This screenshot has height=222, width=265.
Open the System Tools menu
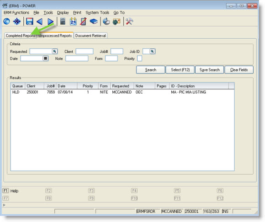point(97,13)
